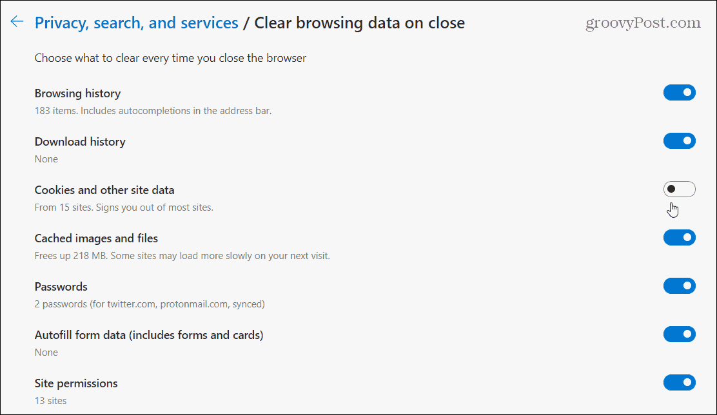Enable the Cookies and other site data toggle

click(680, 189)
